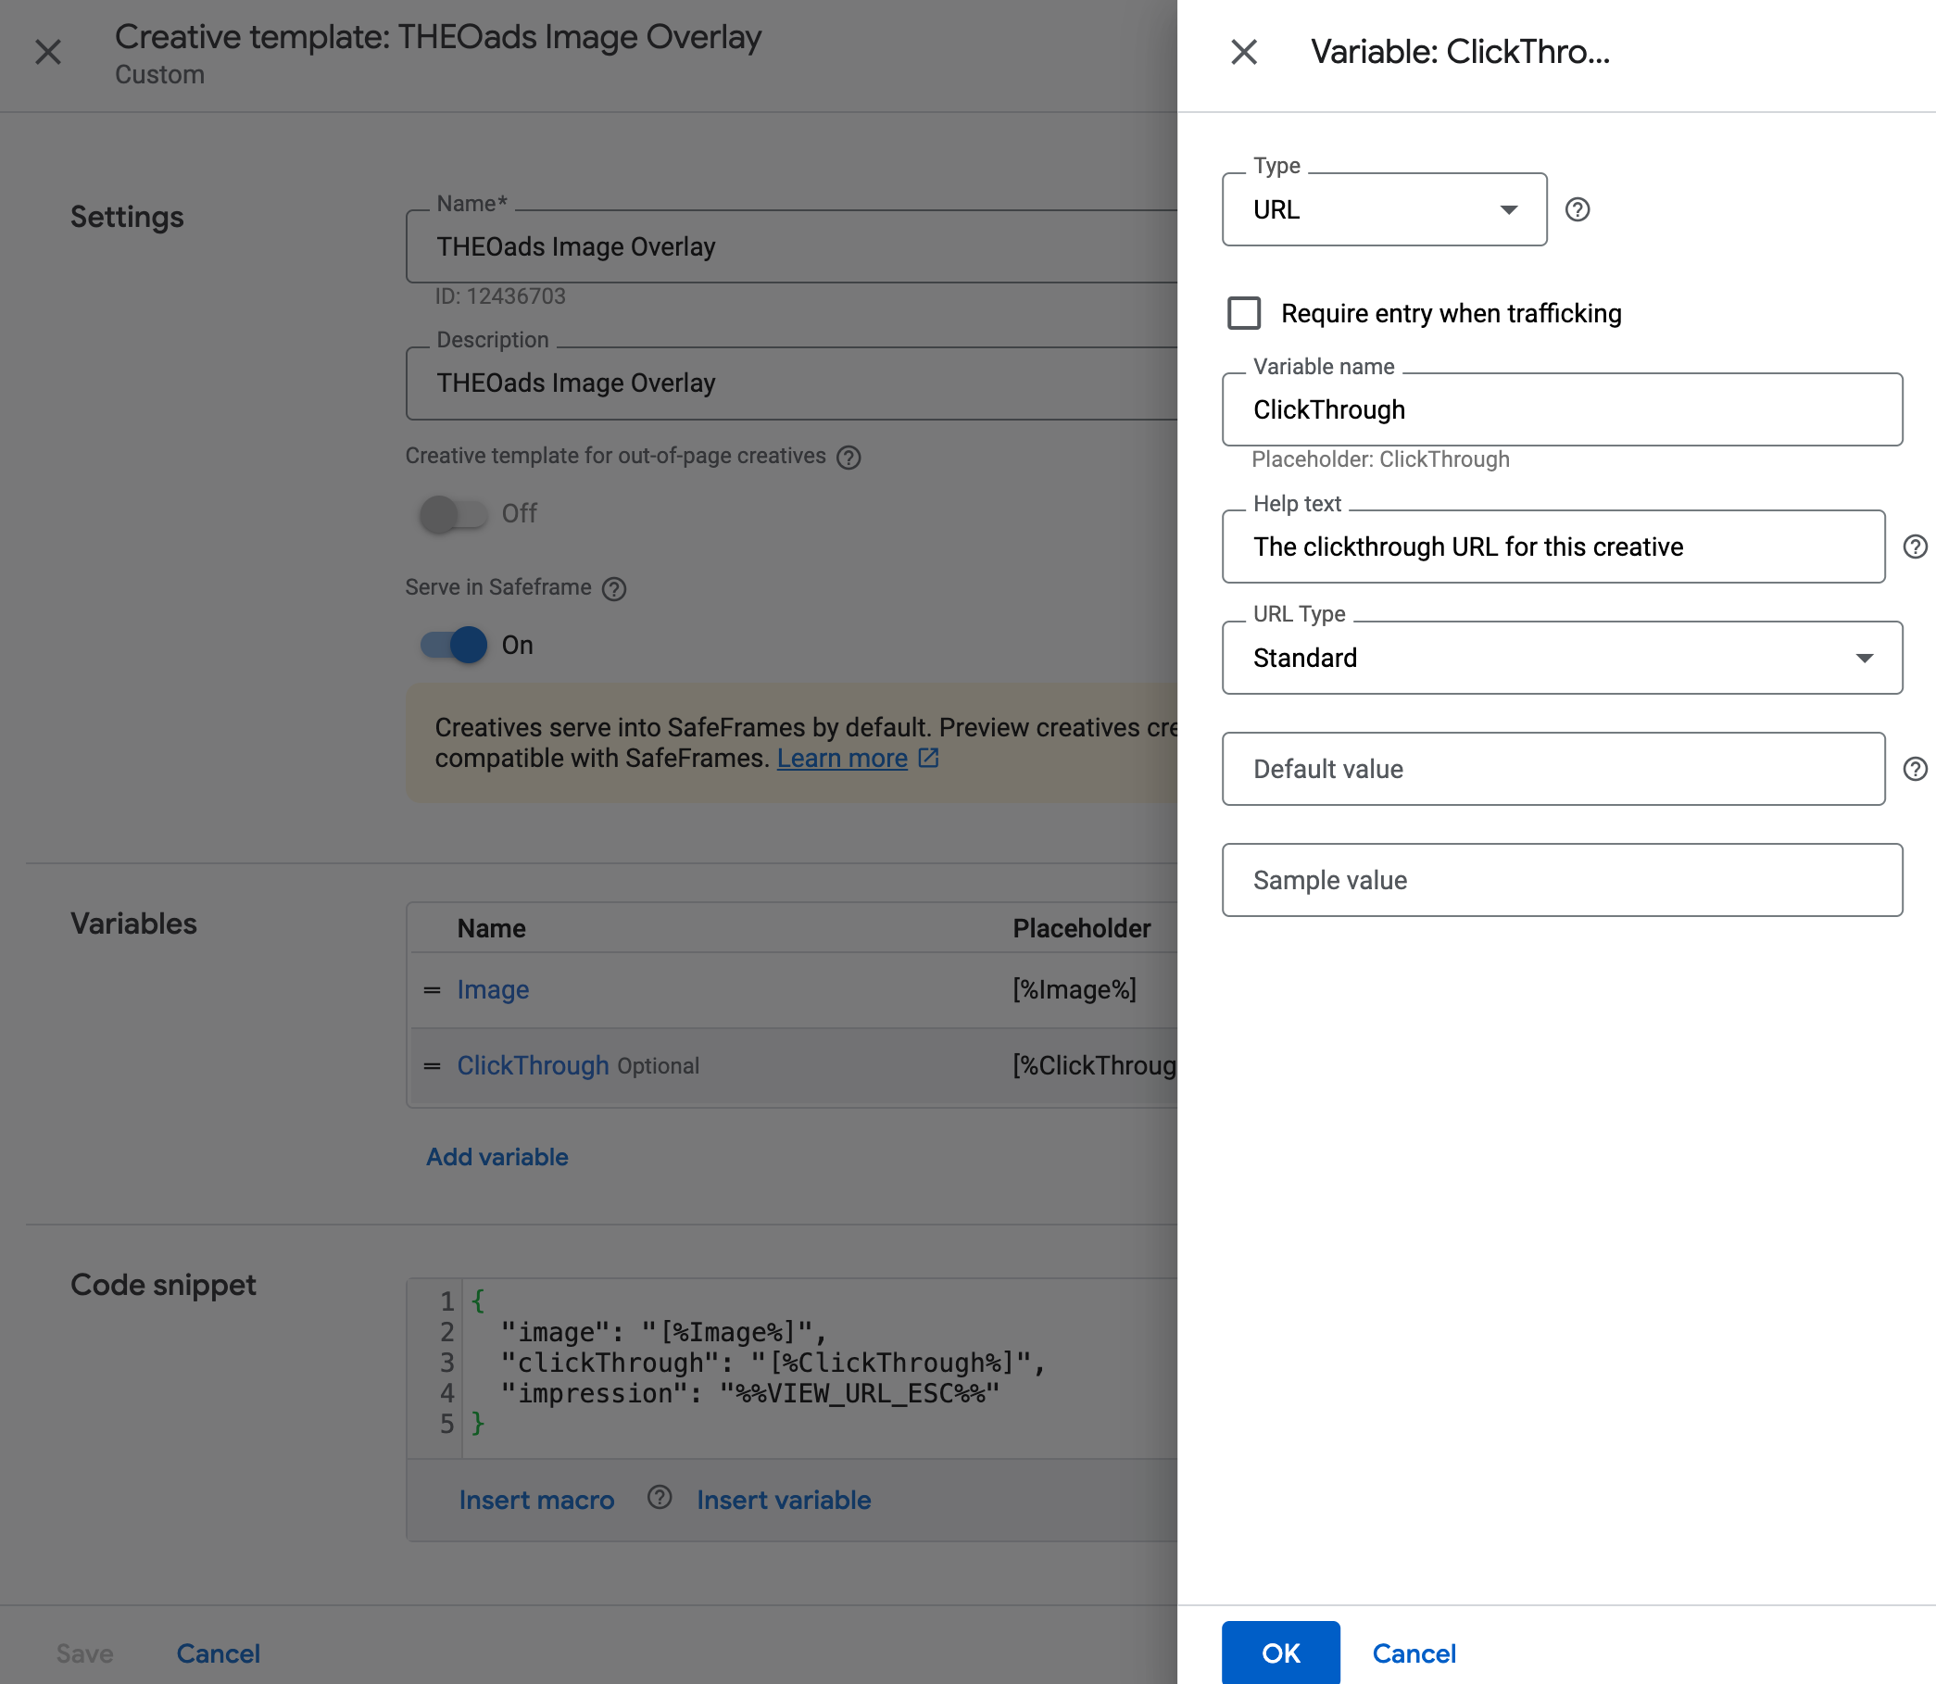Click the Add variable link

pyautogui.click(x=496, y=1156)
